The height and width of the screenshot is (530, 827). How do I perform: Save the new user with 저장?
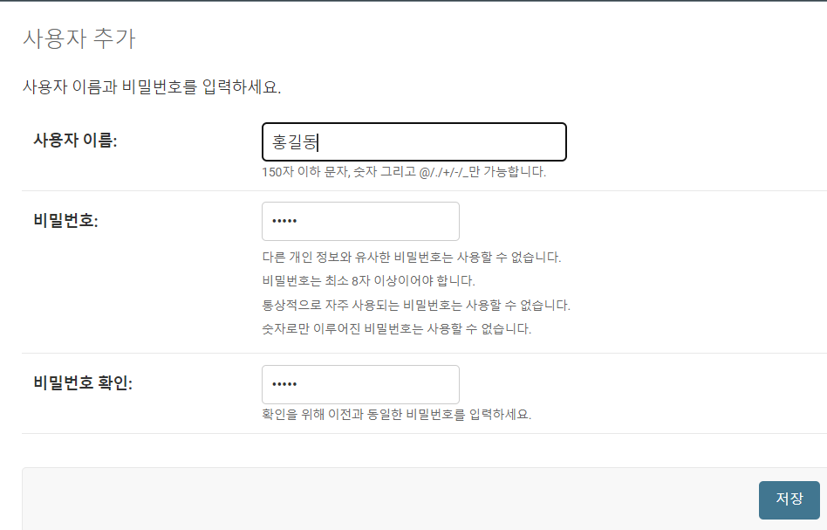pyautogui.click(x=789, y=500)
